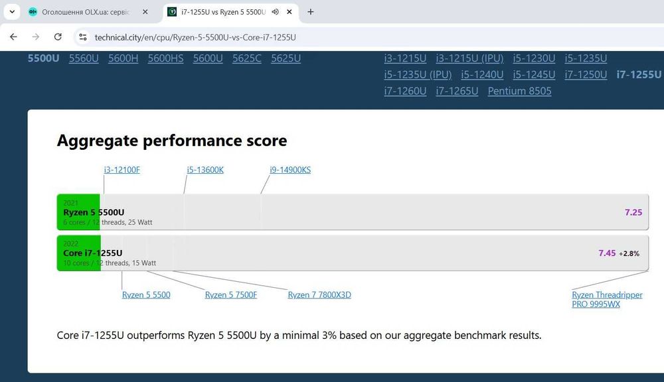Click the 7.25 score value
This screenshot has height=382, width=664.
[x=633, y=212]
